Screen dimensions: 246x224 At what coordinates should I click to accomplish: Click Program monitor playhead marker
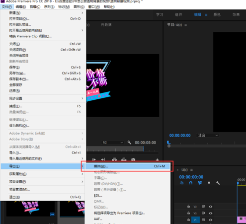coord(168,143)
